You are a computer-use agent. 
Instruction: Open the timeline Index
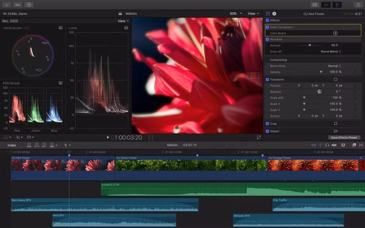(x=12, y=145)
